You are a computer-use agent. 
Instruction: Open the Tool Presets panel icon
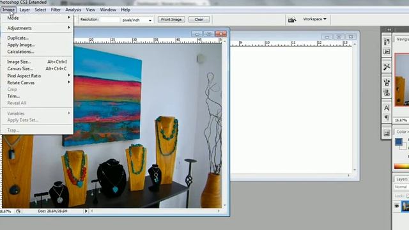(x=387, y=66)
